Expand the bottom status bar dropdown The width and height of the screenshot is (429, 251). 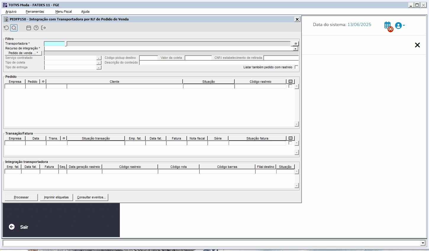pos(423,243)
